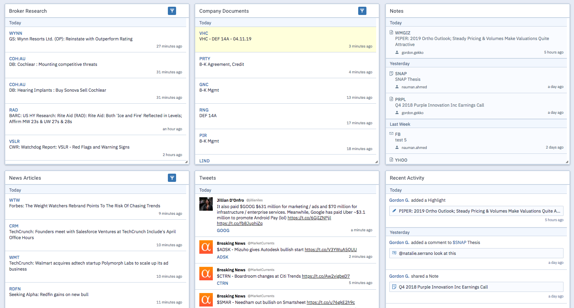Open the CRM ticker link
The image size is (574, 308).
point(14,226)
